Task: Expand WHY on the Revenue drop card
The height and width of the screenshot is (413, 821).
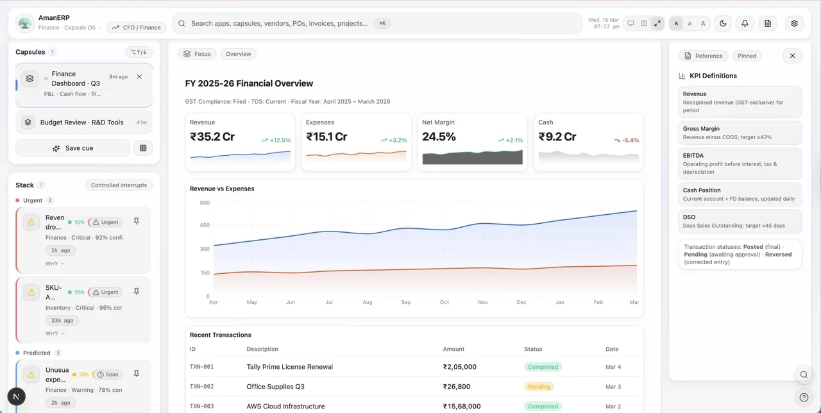Action: [55, 264]
